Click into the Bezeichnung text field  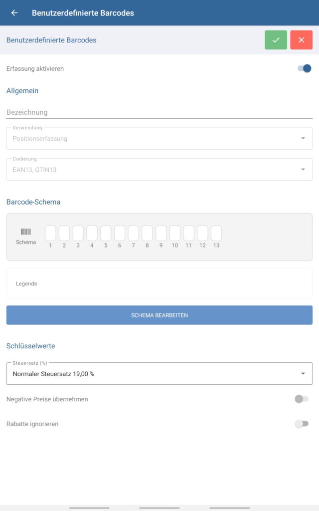(x=159, y=112)
